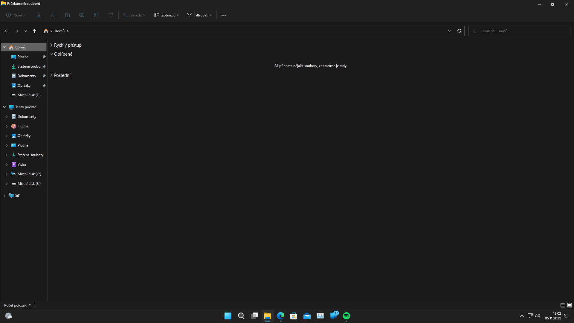The height and width of the screenshot is (323, 574).
Task: Expand Místní disk (C:) tree node
Action: pos(7,174)
